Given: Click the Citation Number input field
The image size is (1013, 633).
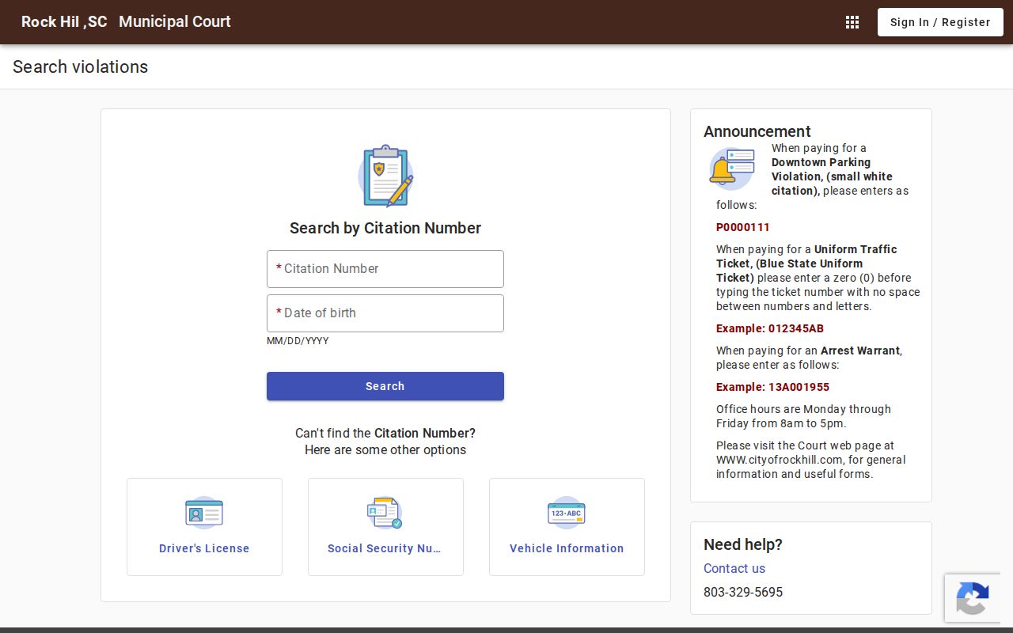Looking at the screenshot, I should click(385, 269).
